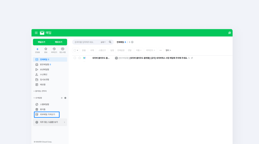
Task: Open mailbox settings gear next to 내 메일함
Action: tap(65, 98)
